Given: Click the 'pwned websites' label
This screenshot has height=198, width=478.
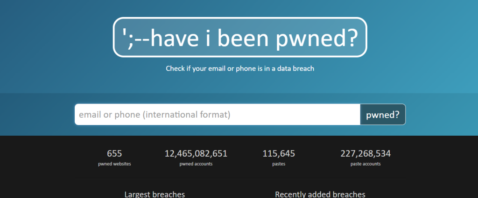Looking at the screenshot, I should click(x=114, y=164).
